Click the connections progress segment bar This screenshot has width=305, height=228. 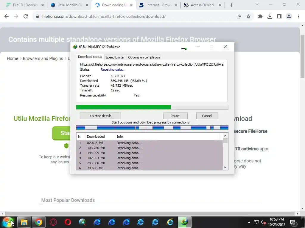152,128
